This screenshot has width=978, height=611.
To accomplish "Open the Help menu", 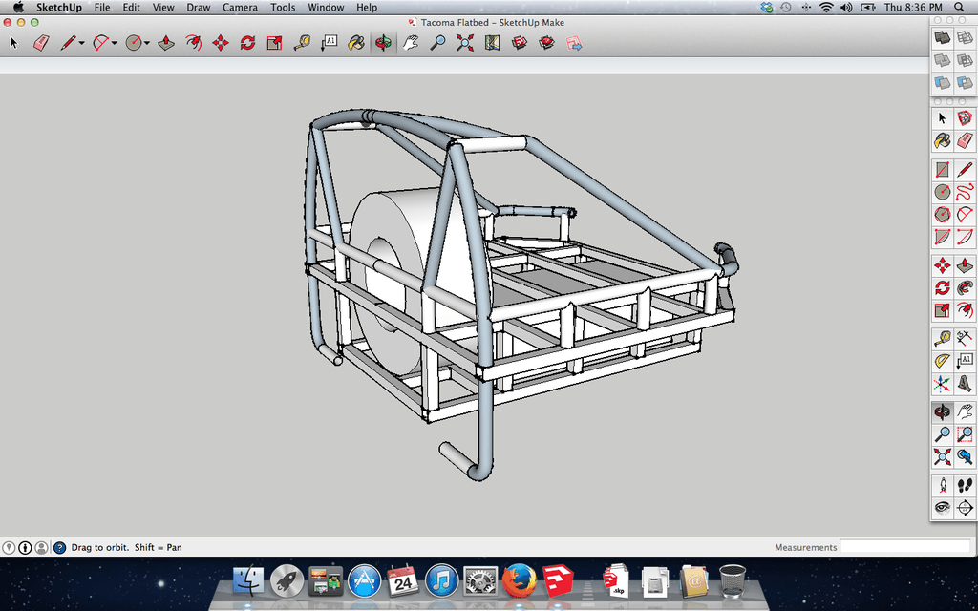I will 367,8.
